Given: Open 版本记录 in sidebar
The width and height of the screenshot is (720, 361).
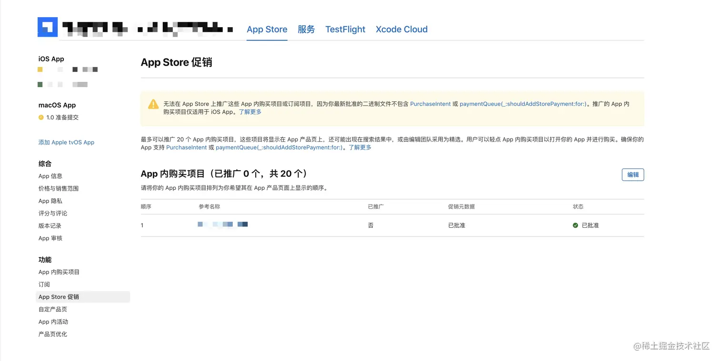Looking at the screenshot, I should tap(50, 225).
